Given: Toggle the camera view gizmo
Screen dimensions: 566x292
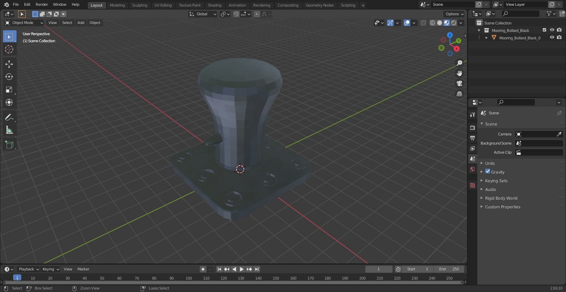Looking at the screenshot, I should (460, 84).
